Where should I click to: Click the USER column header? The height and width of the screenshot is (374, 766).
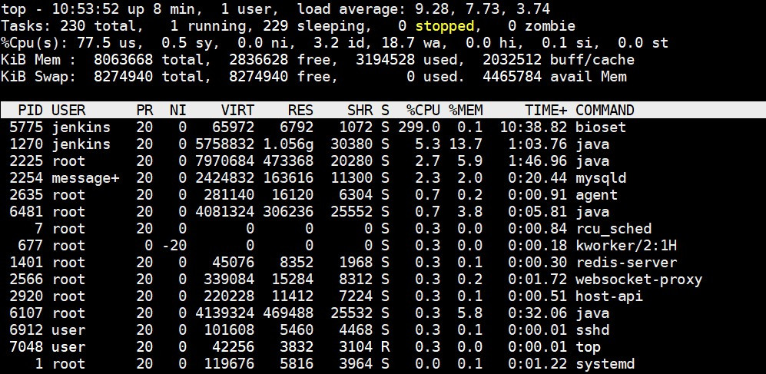pos(68,111)
